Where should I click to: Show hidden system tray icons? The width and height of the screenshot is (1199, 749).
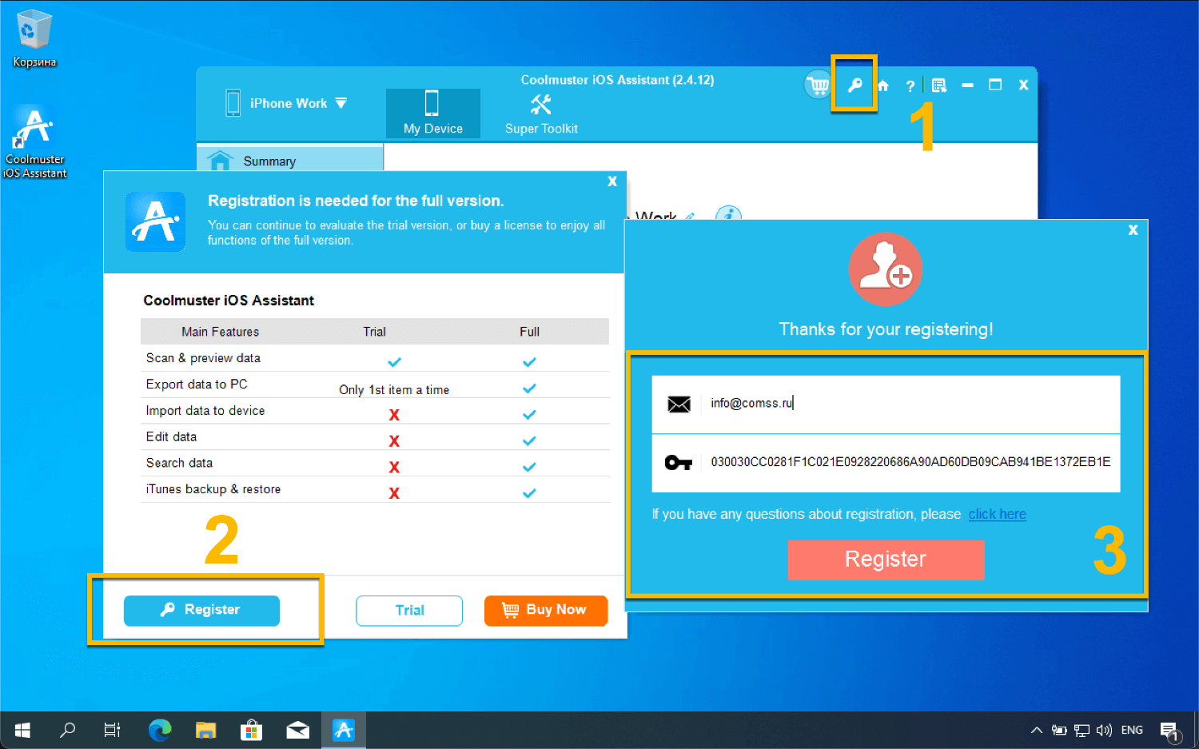click(1037, 730)
